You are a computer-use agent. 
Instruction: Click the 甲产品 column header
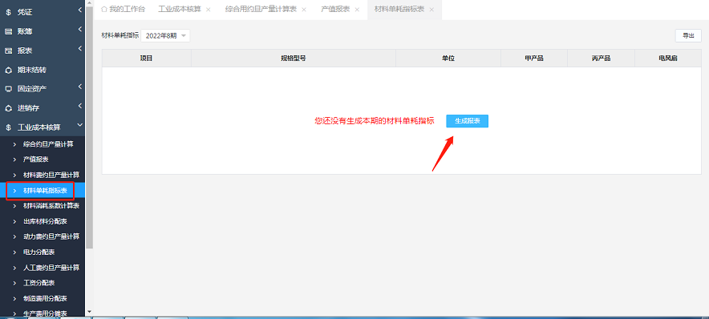[534, 59]
